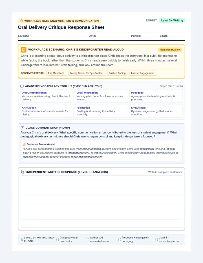
Task: Click the Score entry line
Action: tap(177, 36)
